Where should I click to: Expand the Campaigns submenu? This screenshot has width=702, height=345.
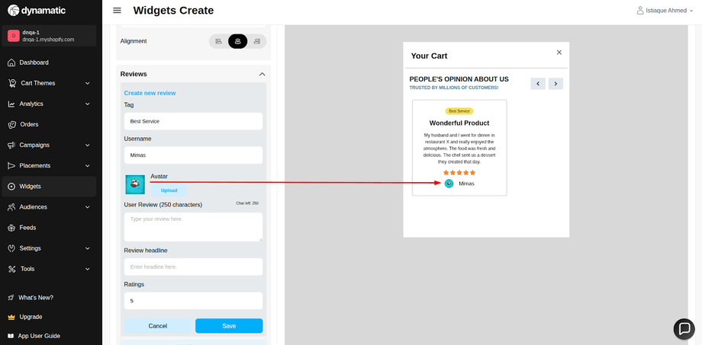[x=88, y=145]
